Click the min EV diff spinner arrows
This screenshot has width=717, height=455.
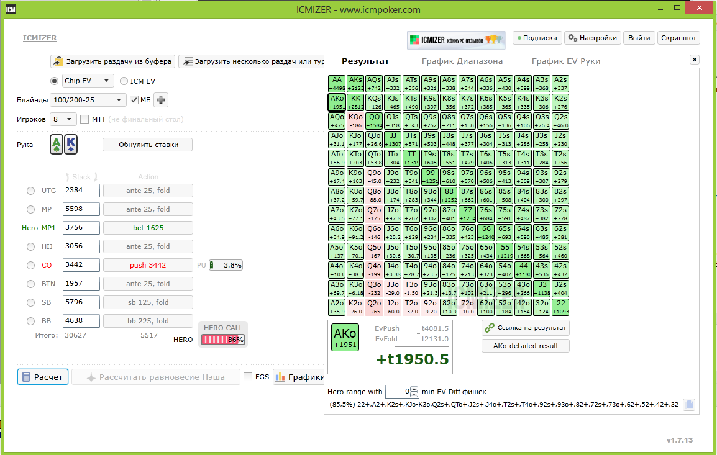[x=414, y=392]
